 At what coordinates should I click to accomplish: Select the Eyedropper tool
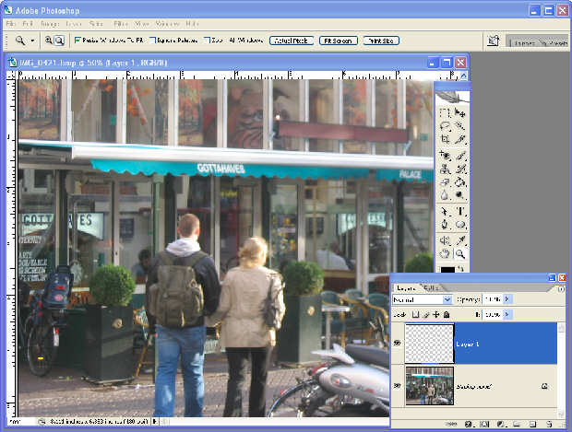(x=459, y=240)
